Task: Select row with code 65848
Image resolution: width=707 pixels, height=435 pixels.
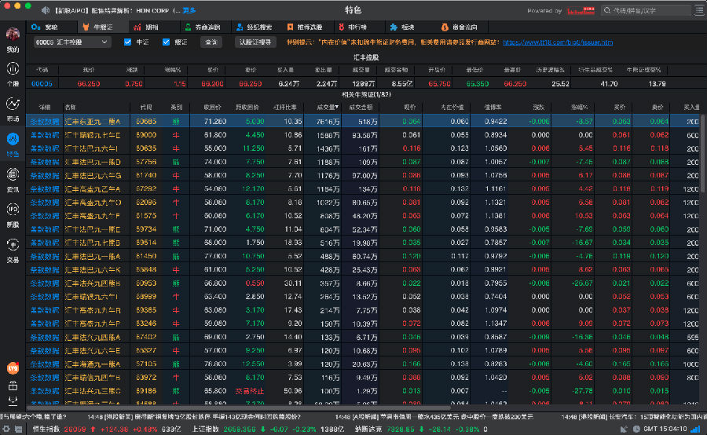Action: [x=364, y=269]
